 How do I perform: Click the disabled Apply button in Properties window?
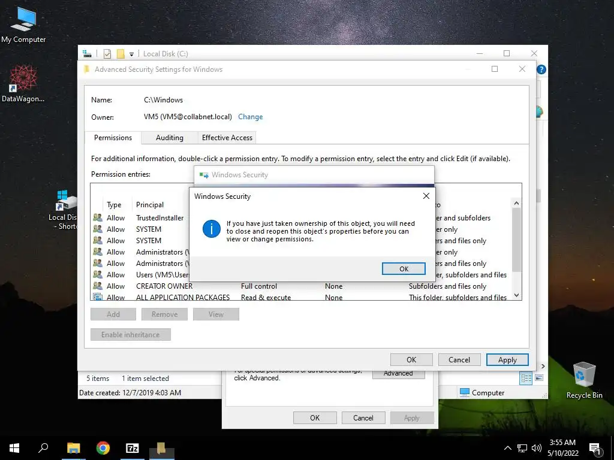coord(411,417)
